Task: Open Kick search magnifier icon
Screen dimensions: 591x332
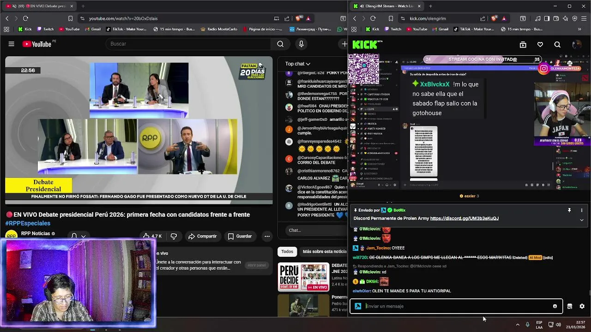Action: tap(557, 45)
